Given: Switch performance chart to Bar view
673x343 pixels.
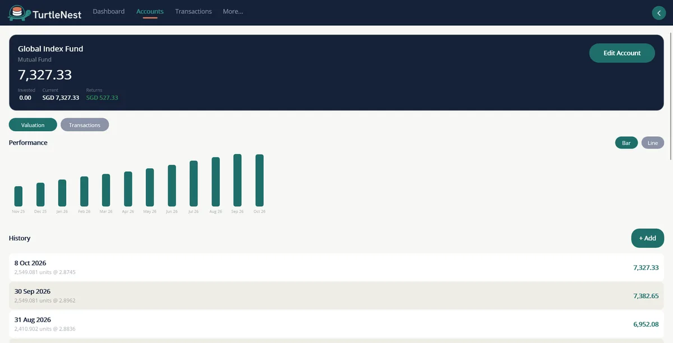Looking at the screenshot, I should tap(626, 143).
